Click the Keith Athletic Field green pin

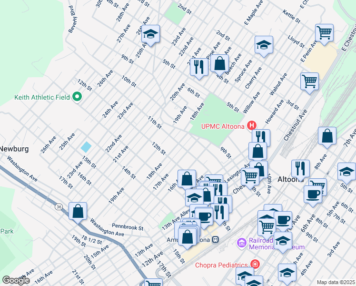pyautogui.click(x=77, y=97)
